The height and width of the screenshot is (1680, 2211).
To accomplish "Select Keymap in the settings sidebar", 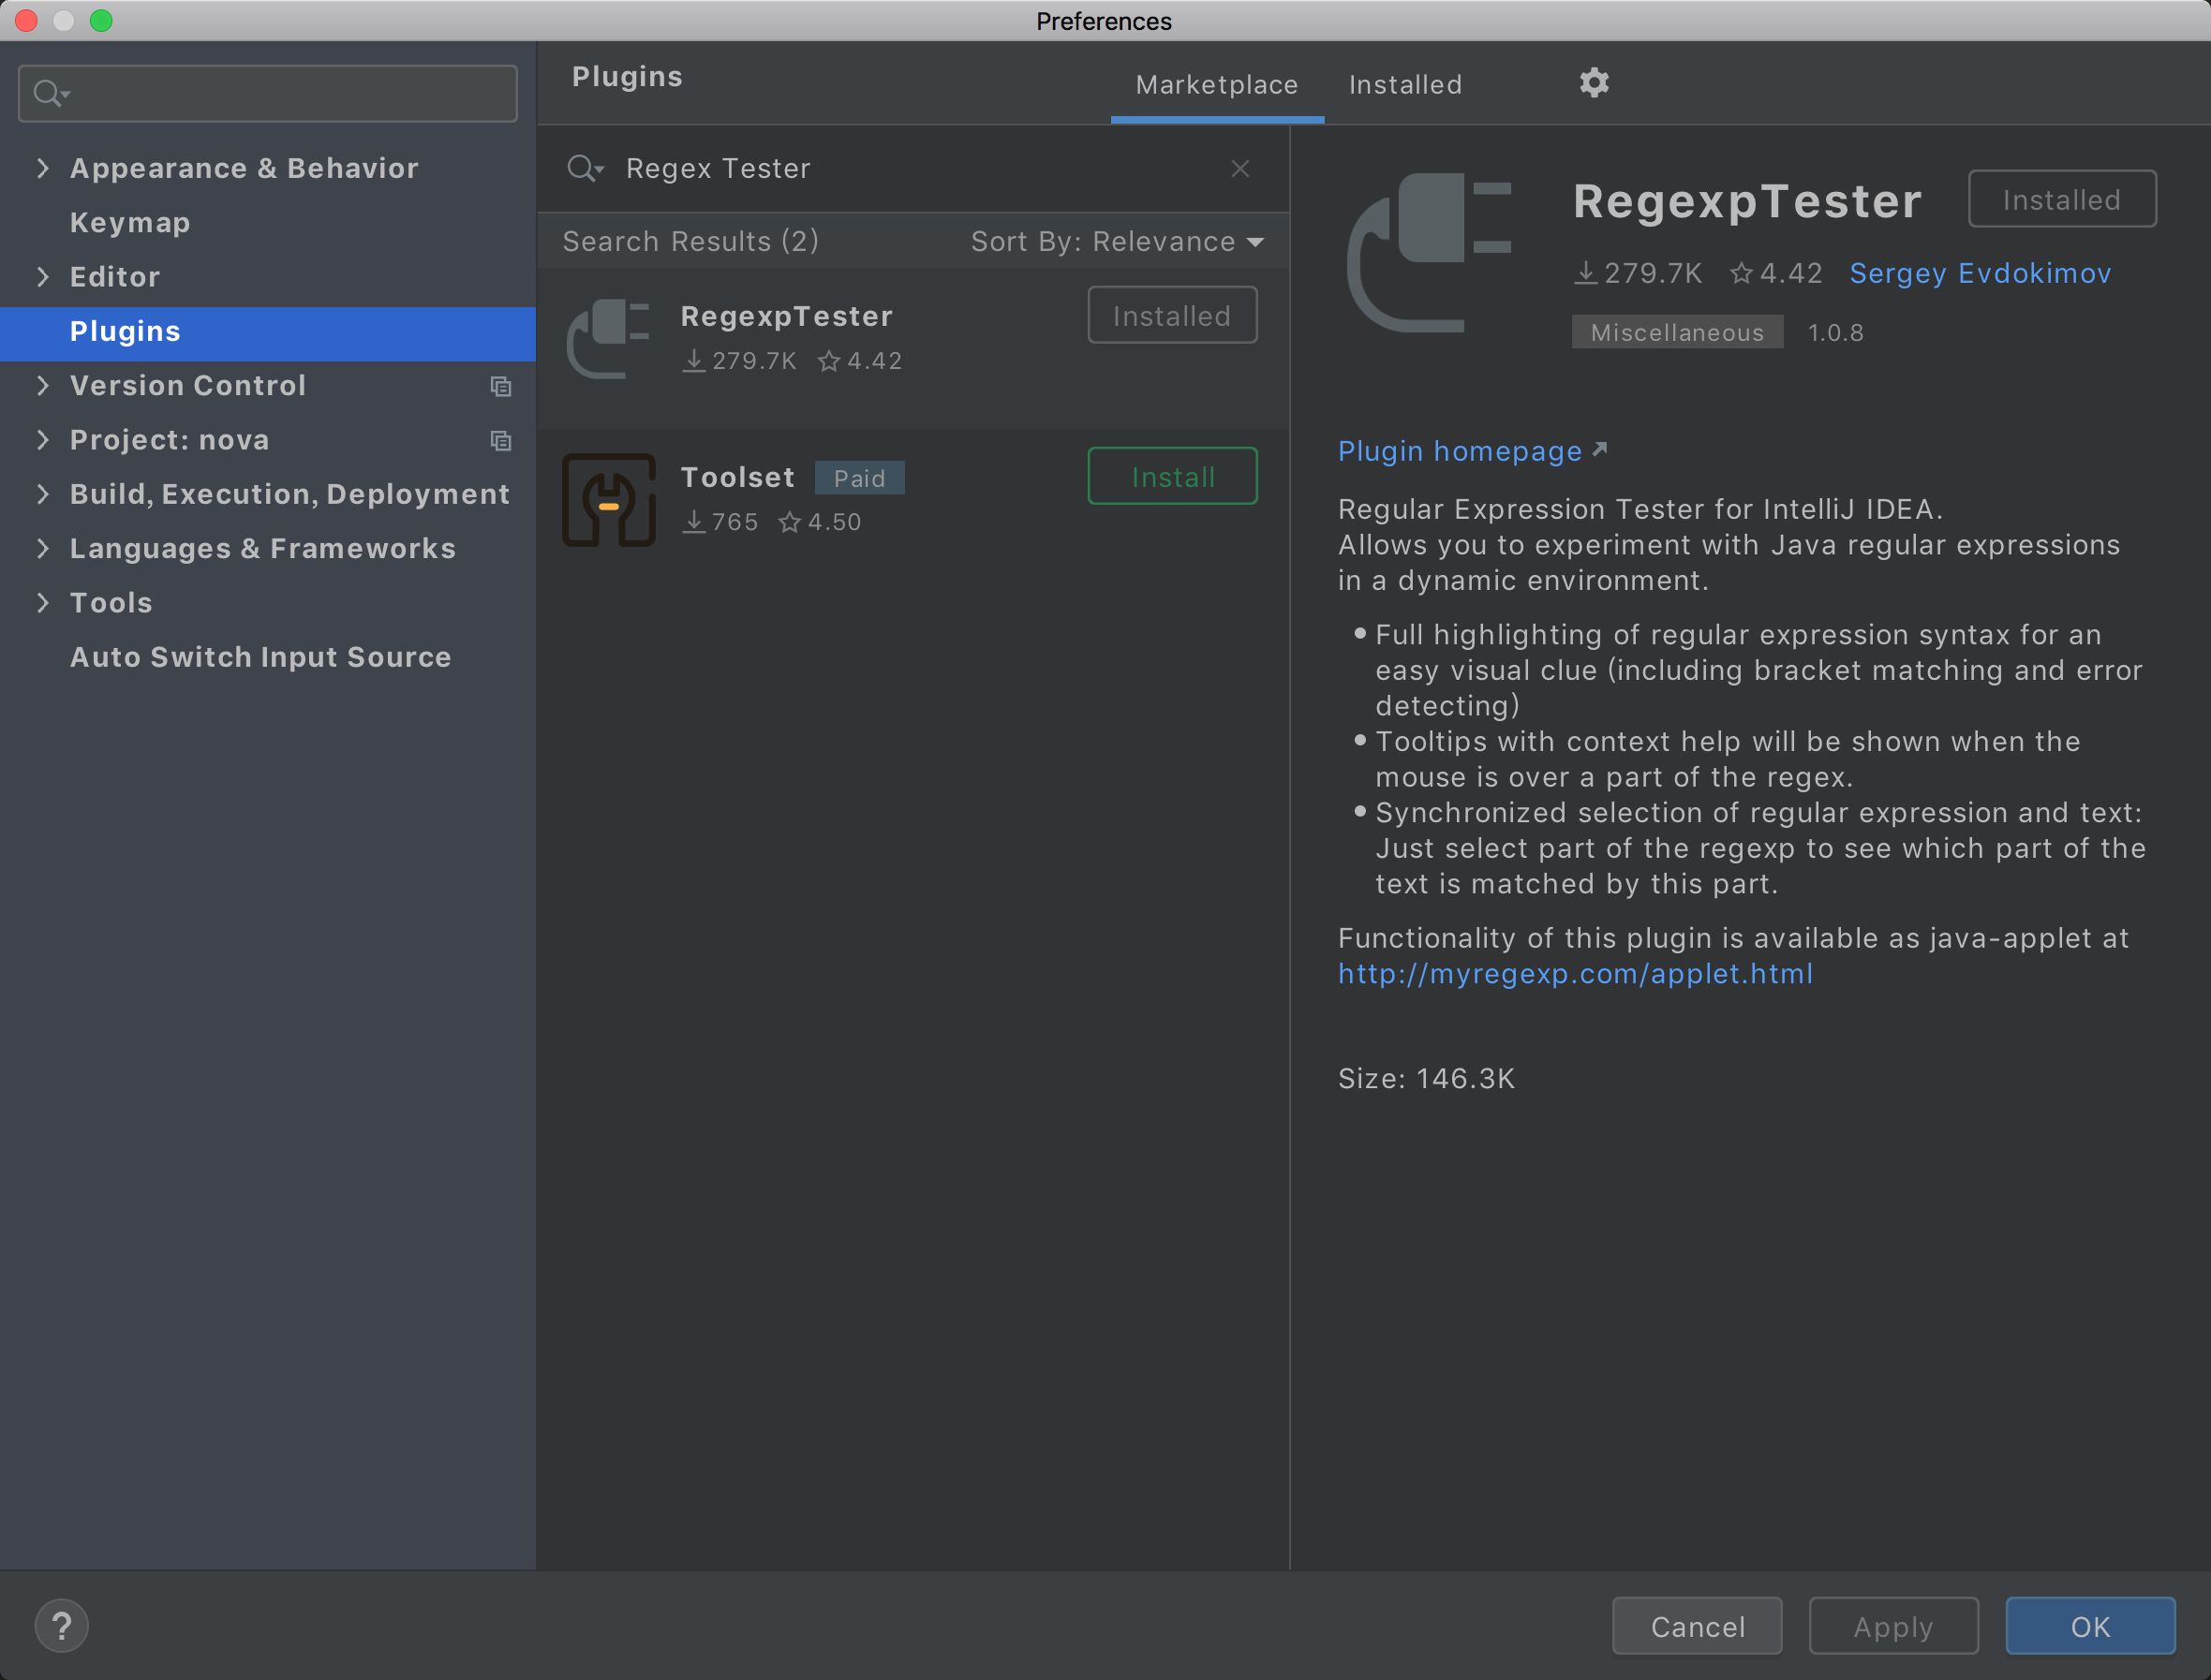I will click(130, 222).
